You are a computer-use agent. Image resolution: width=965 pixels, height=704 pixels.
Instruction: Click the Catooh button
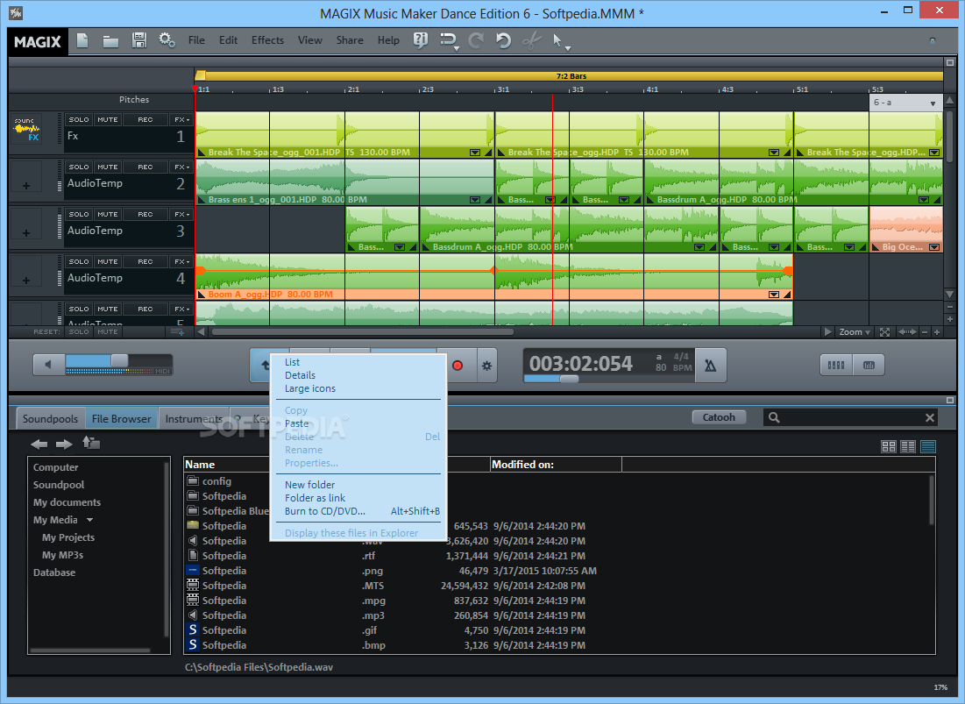(719, 417)
